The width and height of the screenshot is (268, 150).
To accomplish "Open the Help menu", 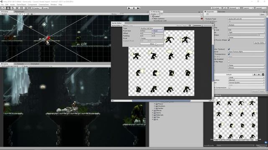I will click(60, 5).
